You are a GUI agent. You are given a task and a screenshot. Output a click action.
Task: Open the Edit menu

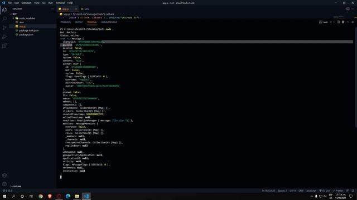tap(16, 3)
